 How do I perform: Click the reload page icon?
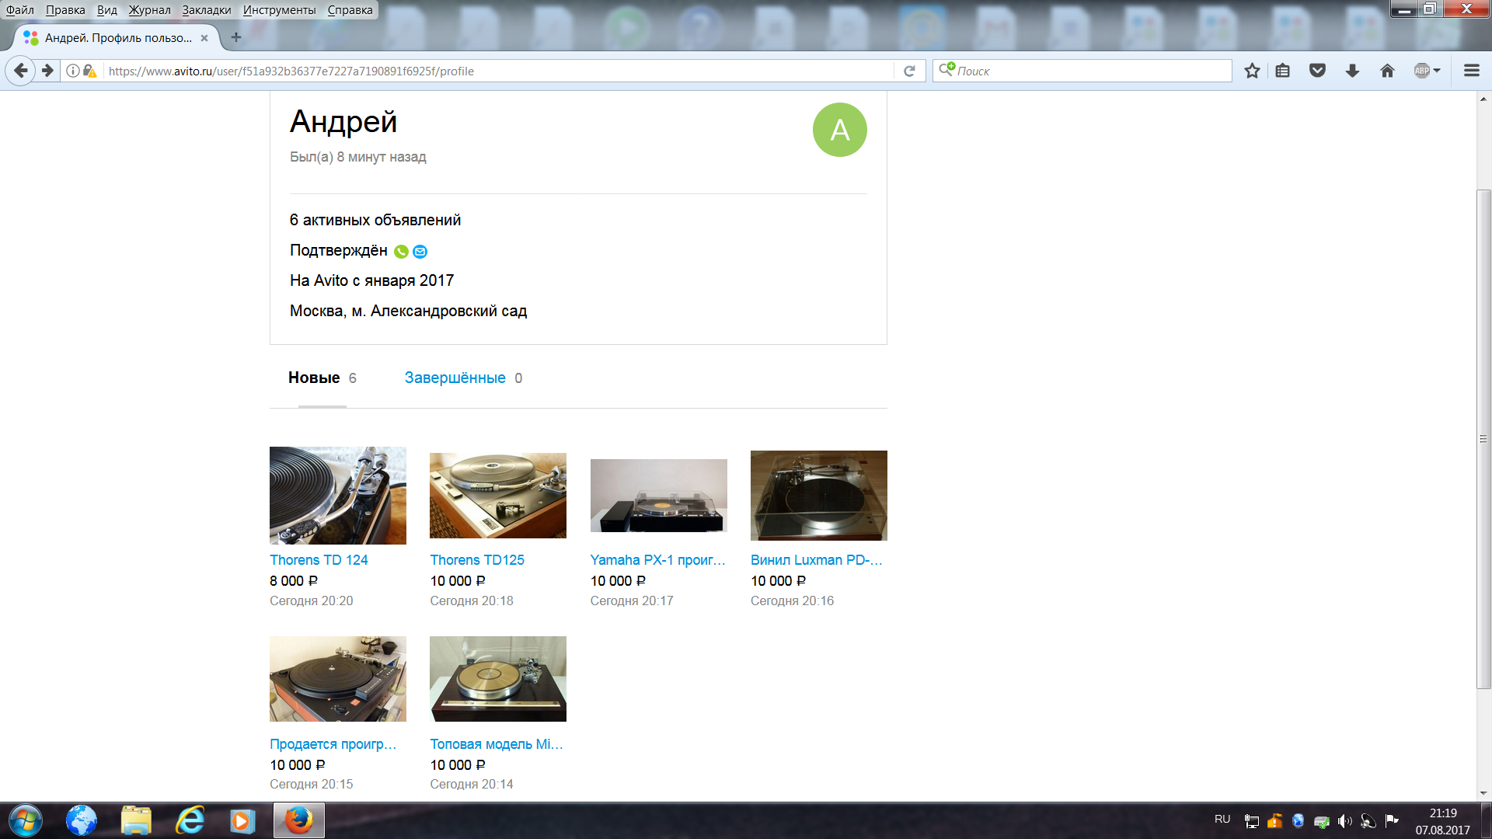[909, 71]
